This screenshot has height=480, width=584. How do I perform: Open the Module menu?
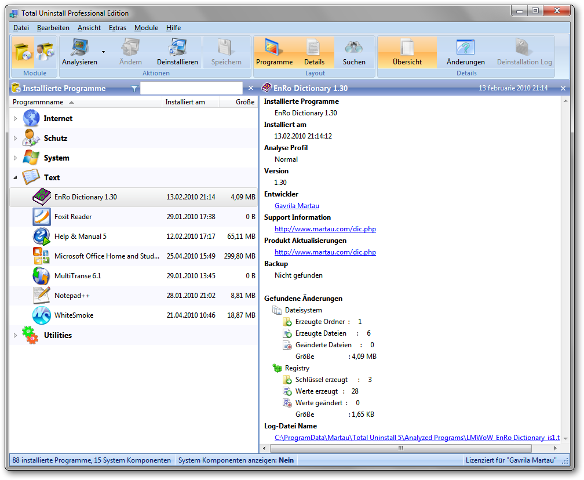(x=146, y=28)
